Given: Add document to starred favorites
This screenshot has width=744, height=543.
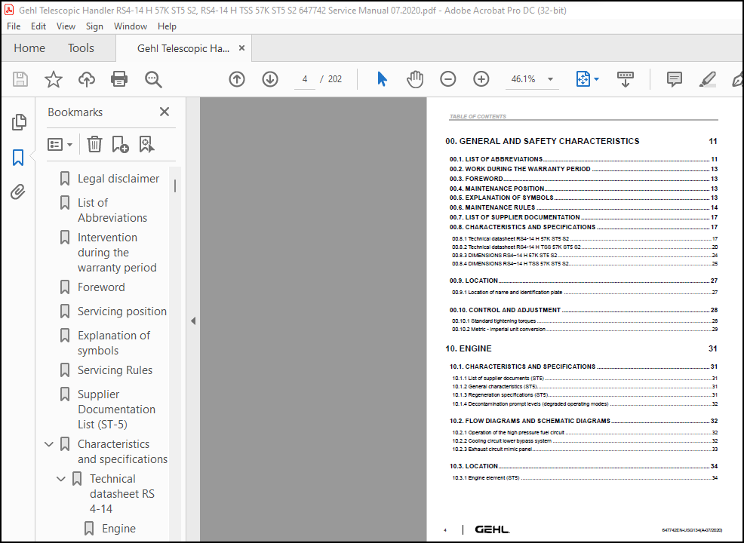Looking at the screenshot, I should pos(53,79).
